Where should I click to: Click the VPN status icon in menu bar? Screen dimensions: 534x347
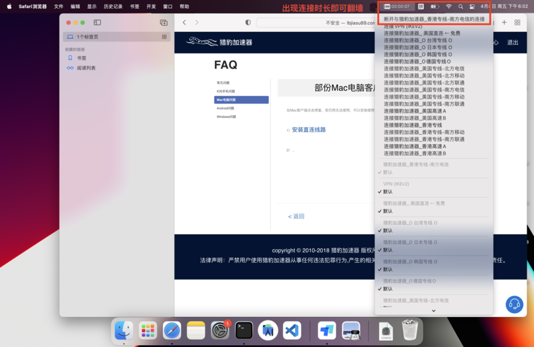pos(387,7)
